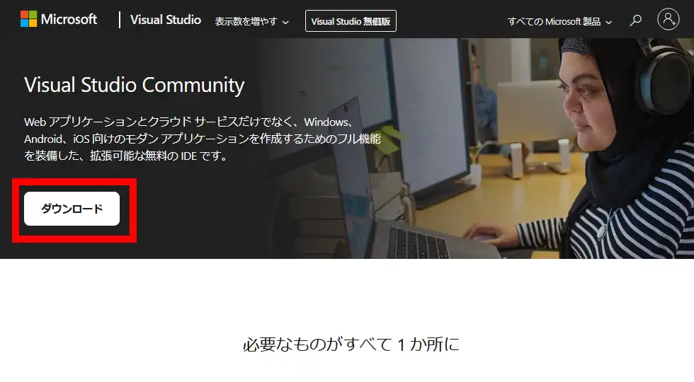Click the Visual Studio 無償版 button
694x382 pixels.
pos(351,21)
